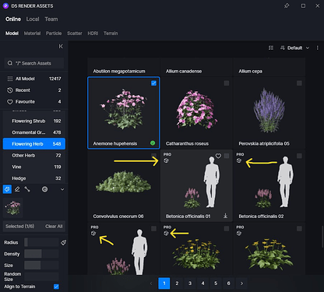Adjust the Density slider
This screenshot has width=324, height=292.
(x=41, y=254)
